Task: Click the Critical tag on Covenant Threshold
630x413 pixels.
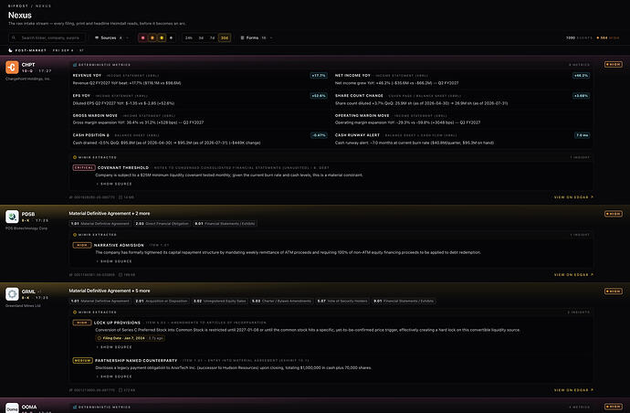Action: 84,168
